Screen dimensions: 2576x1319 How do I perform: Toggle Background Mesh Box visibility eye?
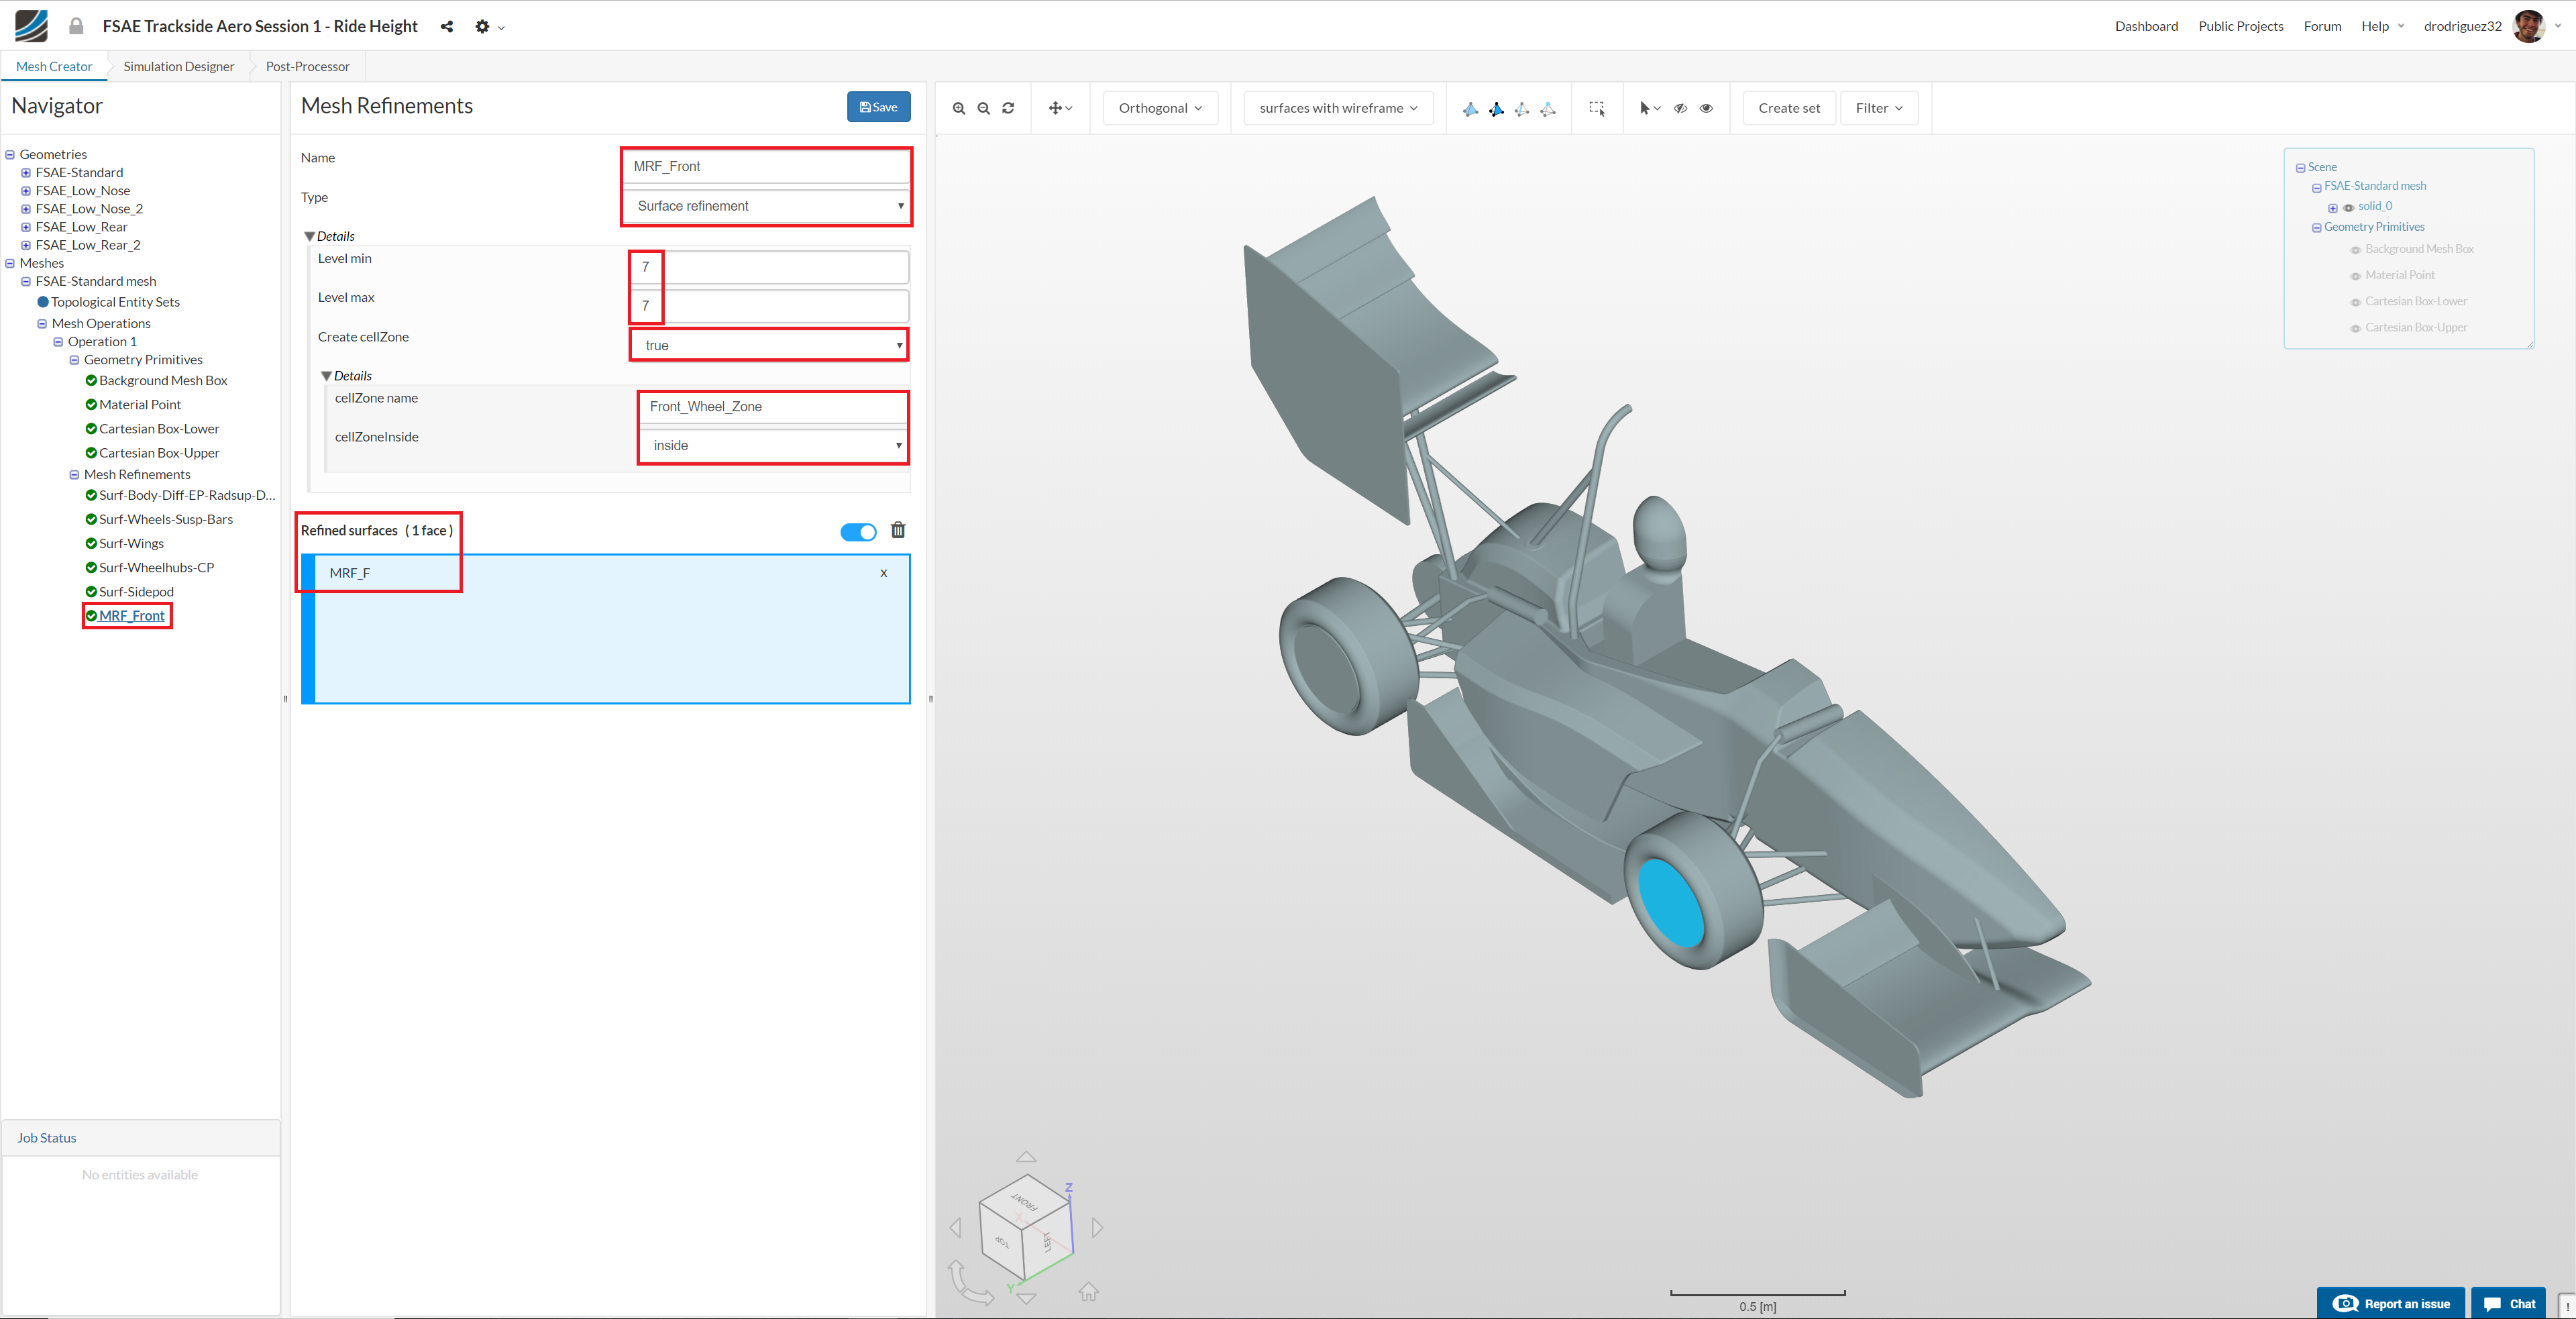(x=2355, y=250)
